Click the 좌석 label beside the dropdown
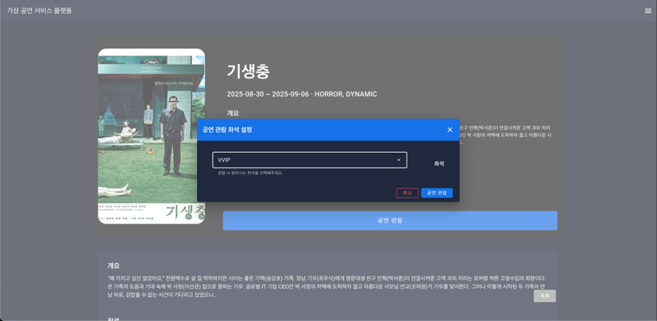 [x=439, y=164]
